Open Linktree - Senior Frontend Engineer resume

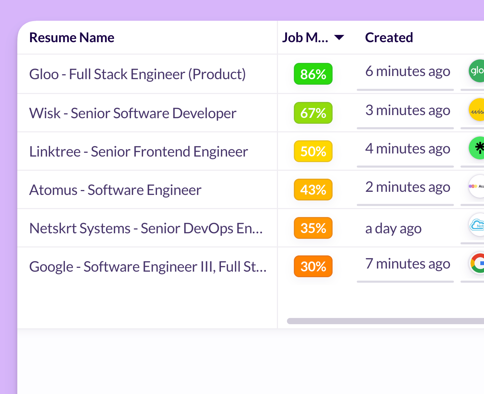139,151
